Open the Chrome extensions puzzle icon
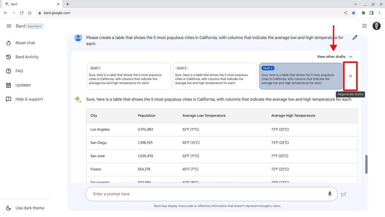Viewport: 385px width, 217px height. pos(363,12)
